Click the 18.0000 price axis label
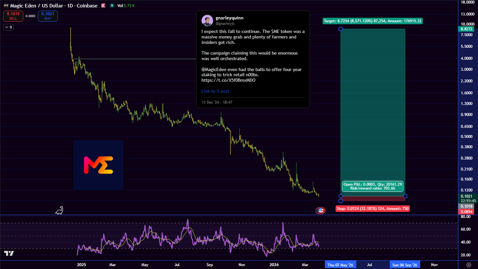 pos(467,2)
